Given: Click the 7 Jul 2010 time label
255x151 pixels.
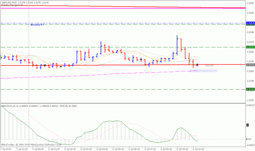Looking at the screenshot, I should click(6, 149).
